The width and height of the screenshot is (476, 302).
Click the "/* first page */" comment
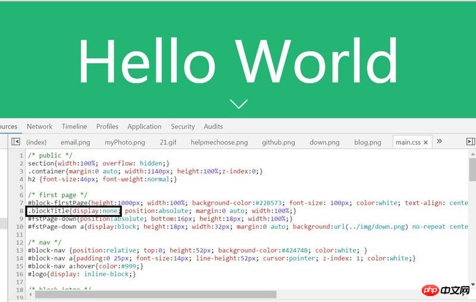tap(58, 195)
